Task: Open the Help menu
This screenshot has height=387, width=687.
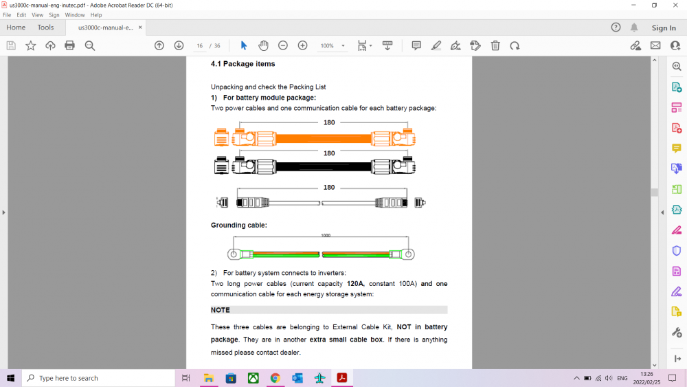Action: coord(96,15)
